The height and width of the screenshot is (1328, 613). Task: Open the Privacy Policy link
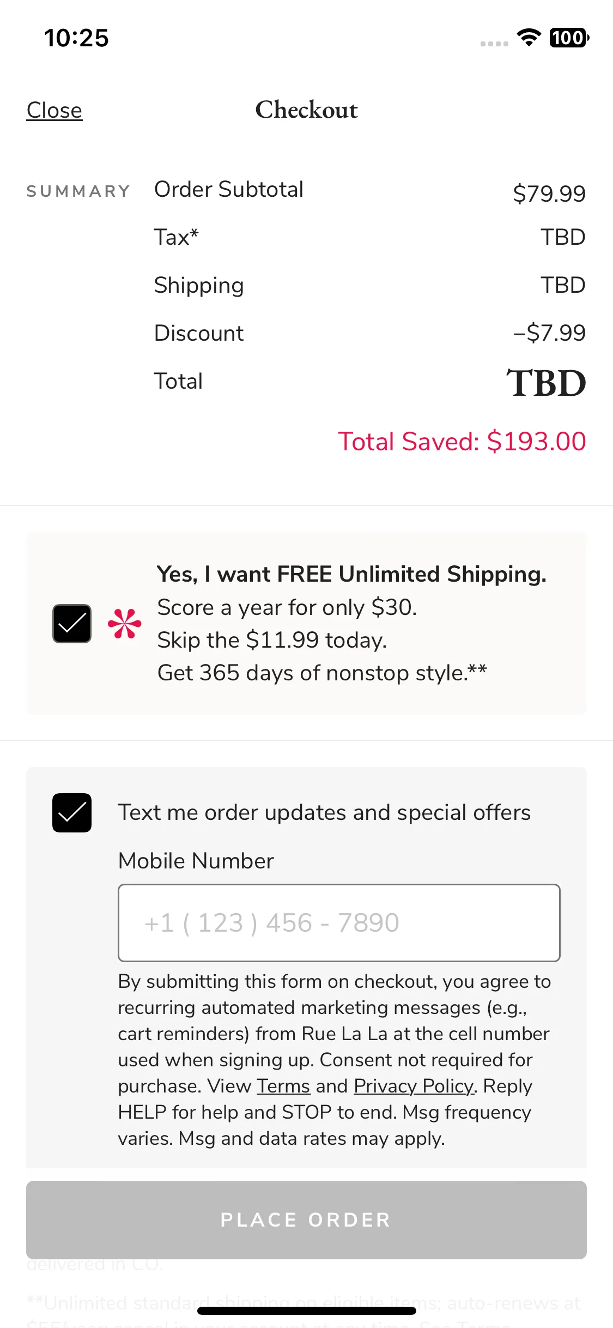point(414,1086)
